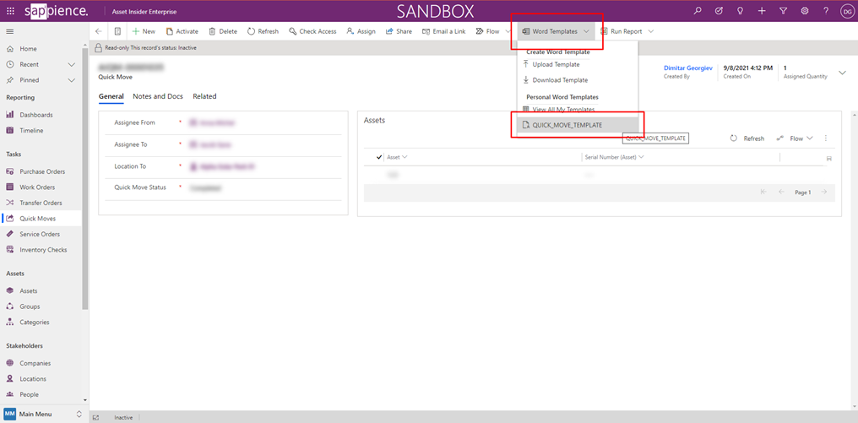The width and height of the screenshot is (858, 423).
Task: Open the help question mark icon
Action: coord(826,11)
